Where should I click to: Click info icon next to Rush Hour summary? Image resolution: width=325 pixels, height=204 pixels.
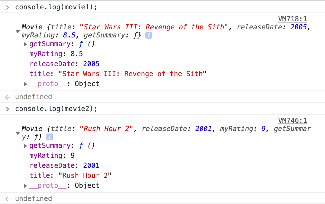[50, 137]
